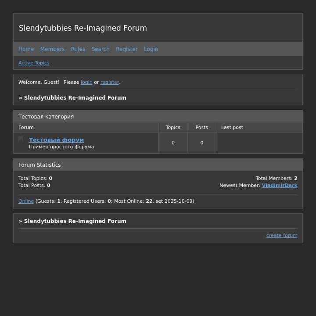
Task: Open newest member VladimirDark's profile
Action: [x=280, y=186]
